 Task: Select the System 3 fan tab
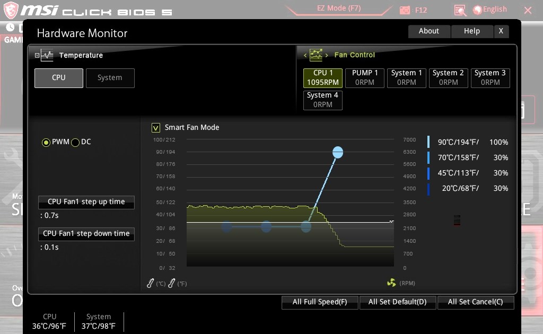click(x=491, y=78)
